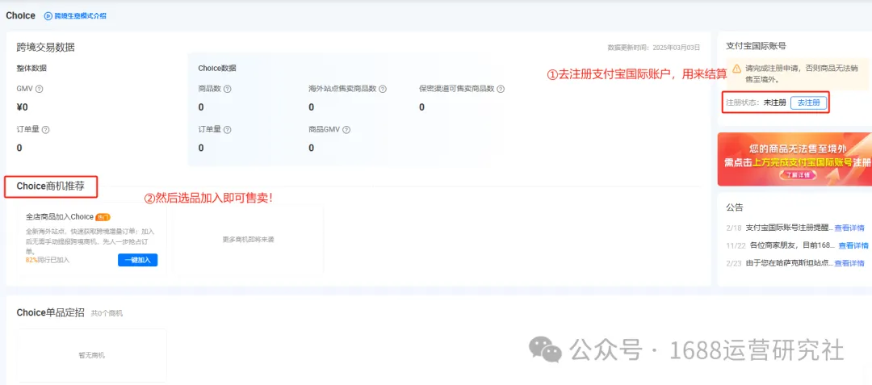Click the 支付宝国际账号 panel title
872x385 pixels.
pos(757,46)
